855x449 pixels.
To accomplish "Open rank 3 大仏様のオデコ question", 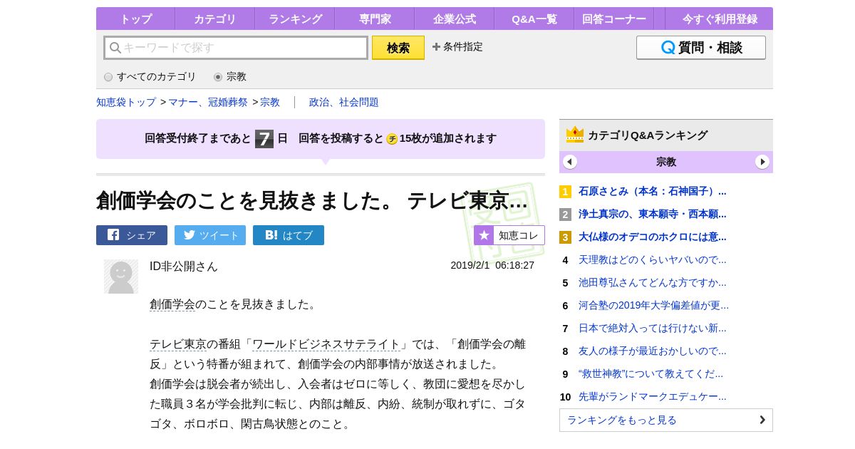I will 653,237.
